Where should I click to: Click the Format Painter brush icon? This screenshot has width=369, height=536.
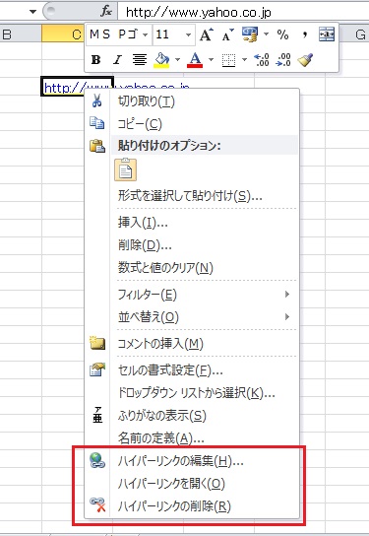click(305, 60)
